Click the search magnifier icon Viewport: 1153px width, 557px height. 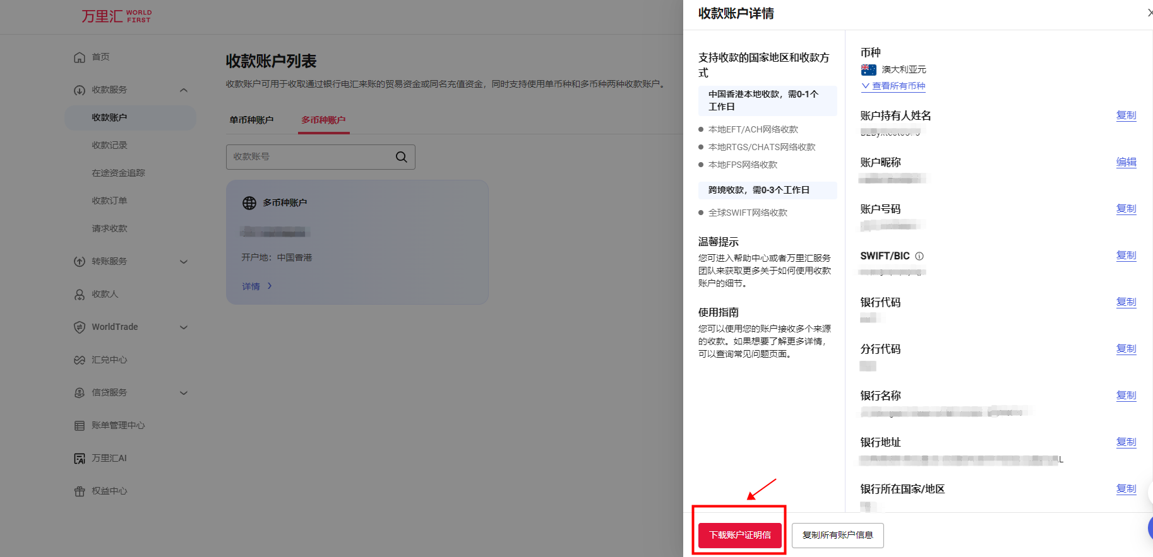[x=401, y=157]
